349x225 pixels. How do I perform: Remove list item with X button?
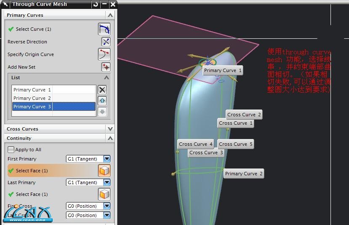pyautogui.click(x=102, y=90)
